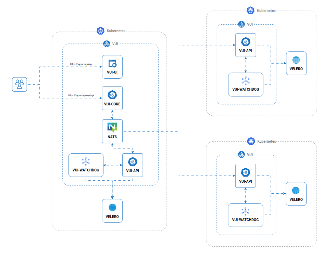Click Kubernetes text label of top-right cluster

pos(266,11)
